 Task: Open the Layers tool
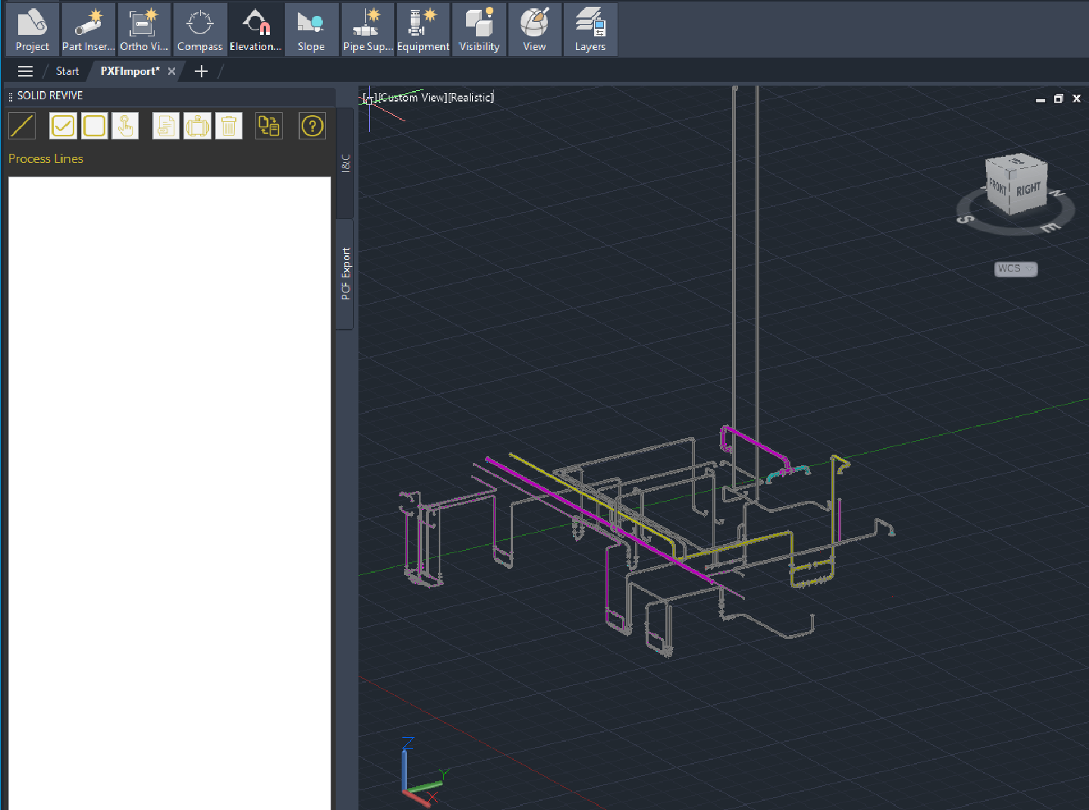click(x=590, y=30)
